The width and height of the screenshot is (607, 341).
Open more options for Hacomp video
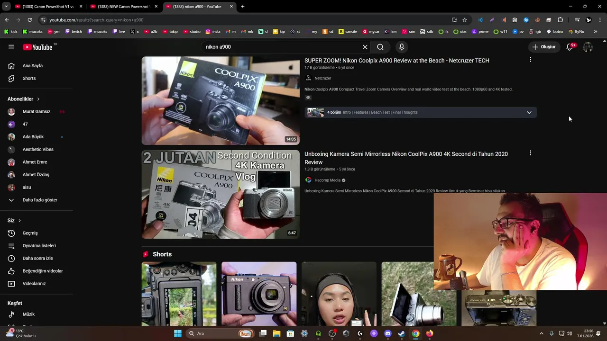click(x=530, y=153)
